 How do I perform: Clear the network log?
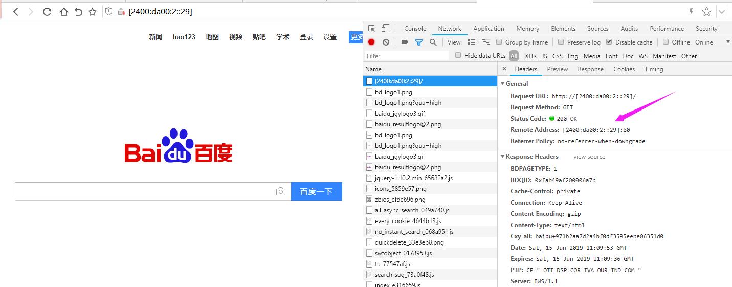click(386, 42)
